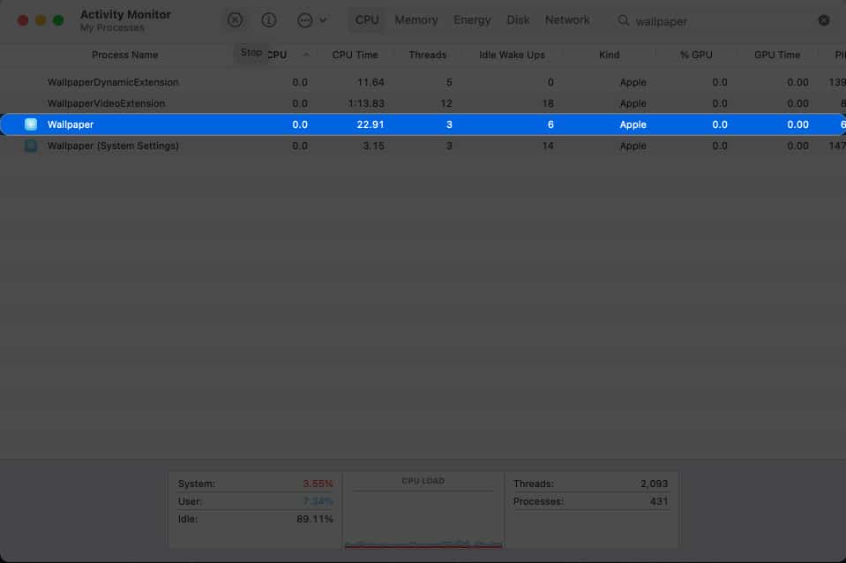Switch to the Disk tab
This screenshot has width=846, height=563.
[518, 20]
